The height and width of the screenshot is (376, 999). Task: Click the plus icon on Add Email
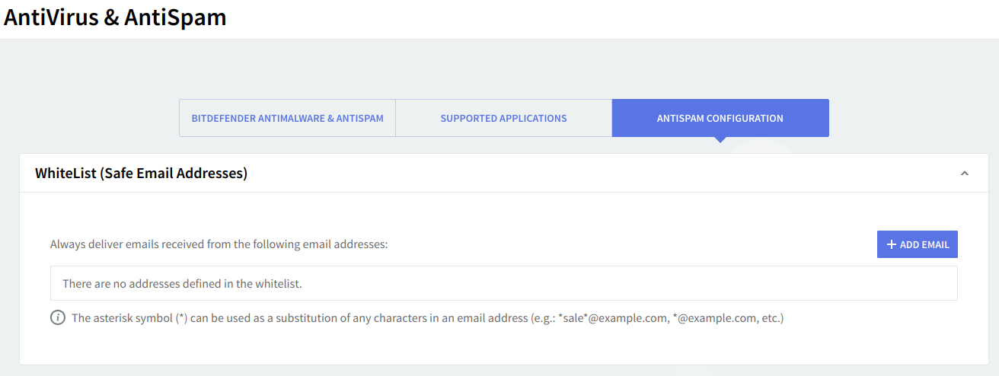[x=892, y=244]
